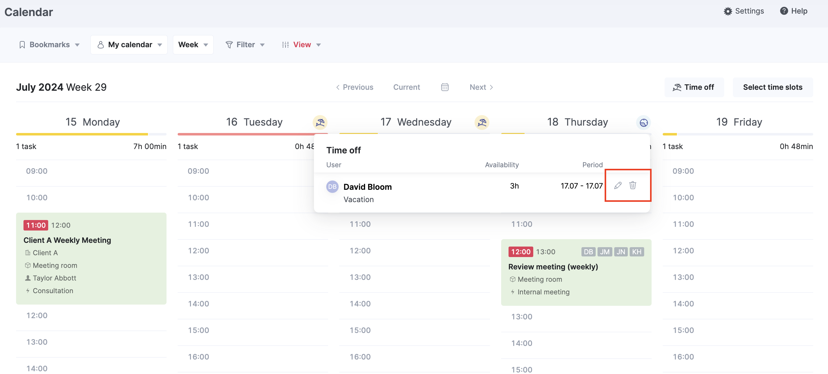Click David Bloom's DB avatar in the popup
This screenshot has width=828, height=374.
point(332,186)
